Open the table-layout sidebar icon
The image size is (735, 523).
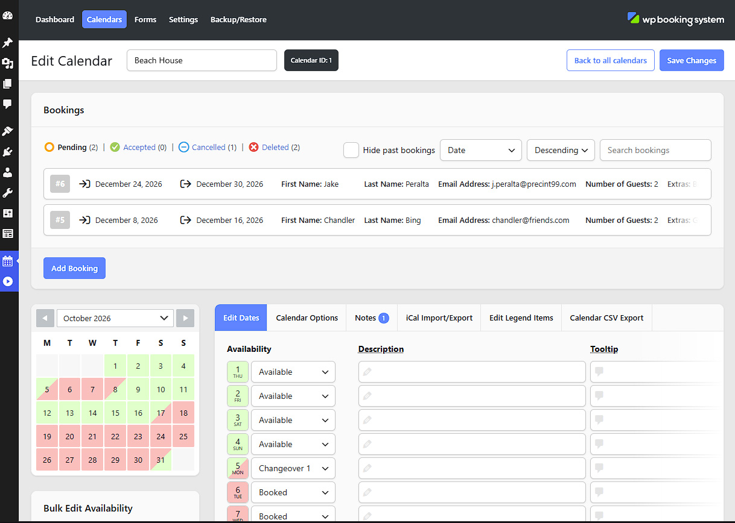7,233
